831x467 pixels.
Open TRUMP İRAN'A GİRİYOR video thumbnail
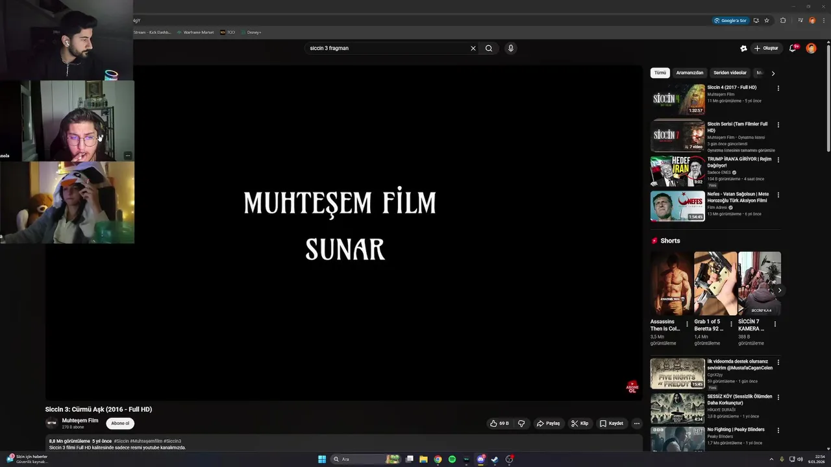pyautogui.click(x=678, y=171)
